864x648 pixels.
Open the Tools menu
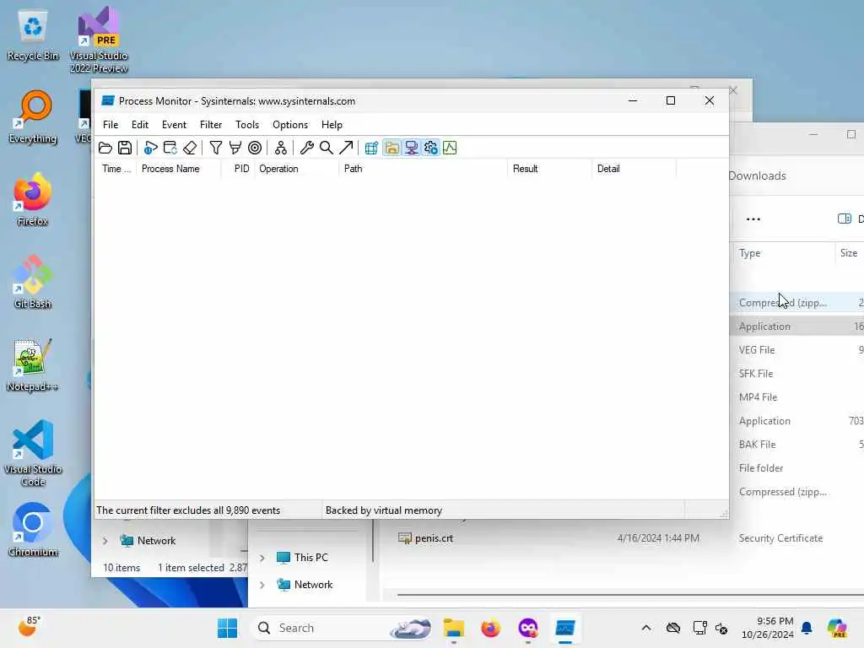pyautogui.click(x=247, y=125)
